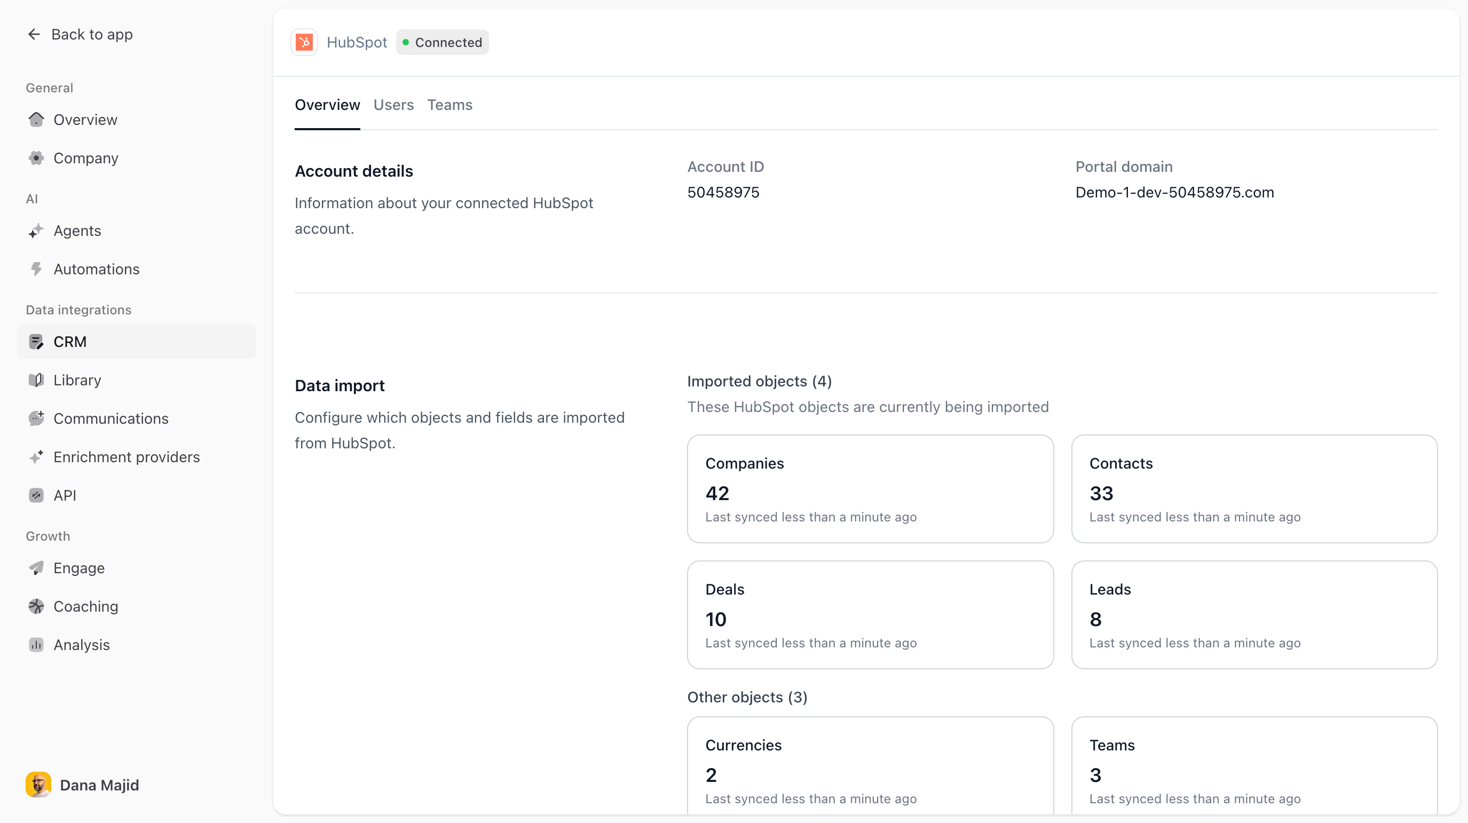Viewport: 1468px width, 823px height.
Task: Click the Account details heading
Action: 354,171
